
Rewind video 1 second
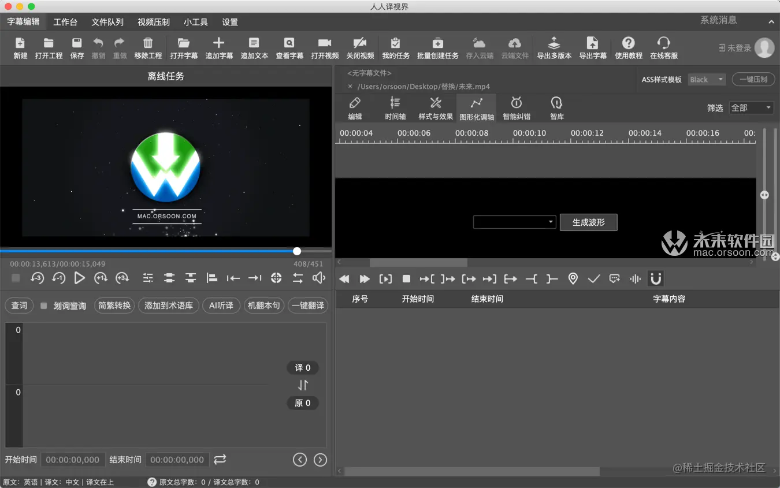tap(58, 278)
